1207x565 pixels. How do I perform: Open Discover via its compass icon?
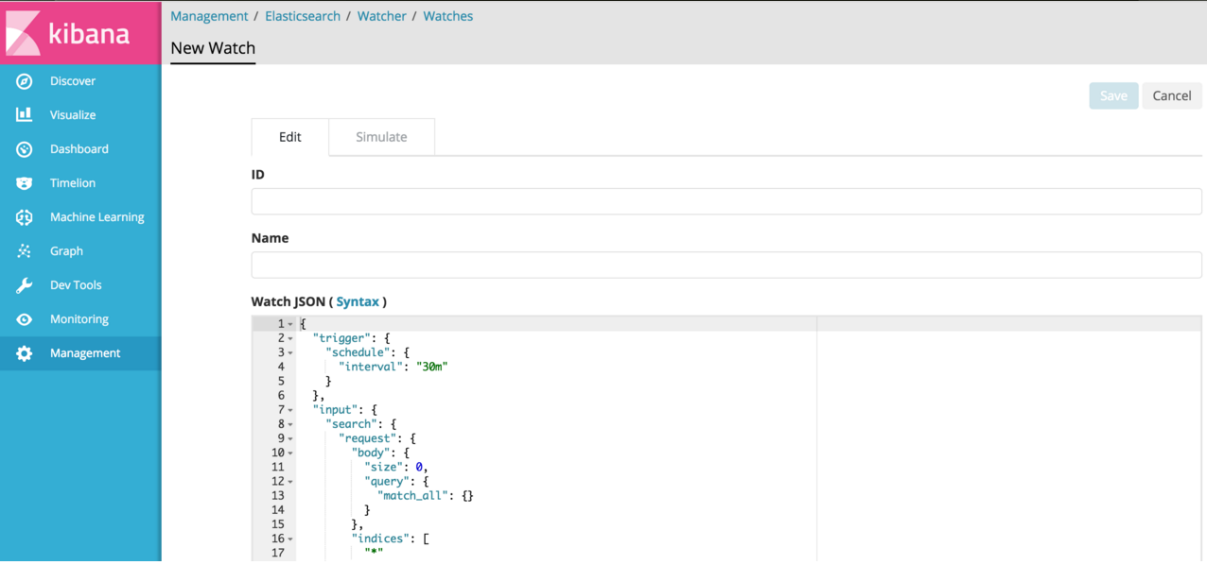coord(25,81)
